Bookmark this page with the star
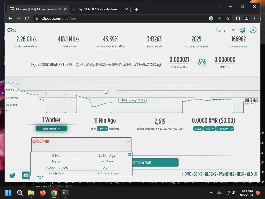 click(x=228, y=18)
